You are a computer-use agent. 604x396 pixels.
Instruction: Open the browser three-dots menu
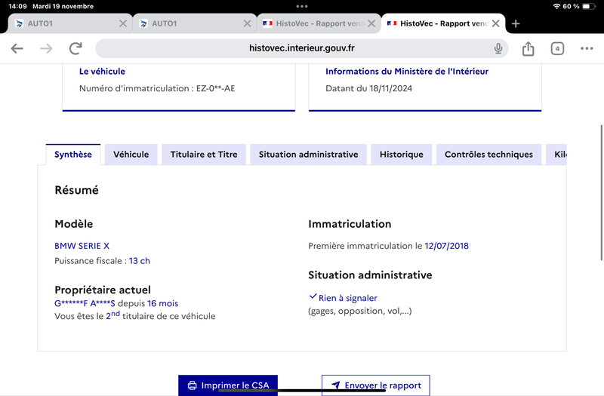[x=587, y=48]
